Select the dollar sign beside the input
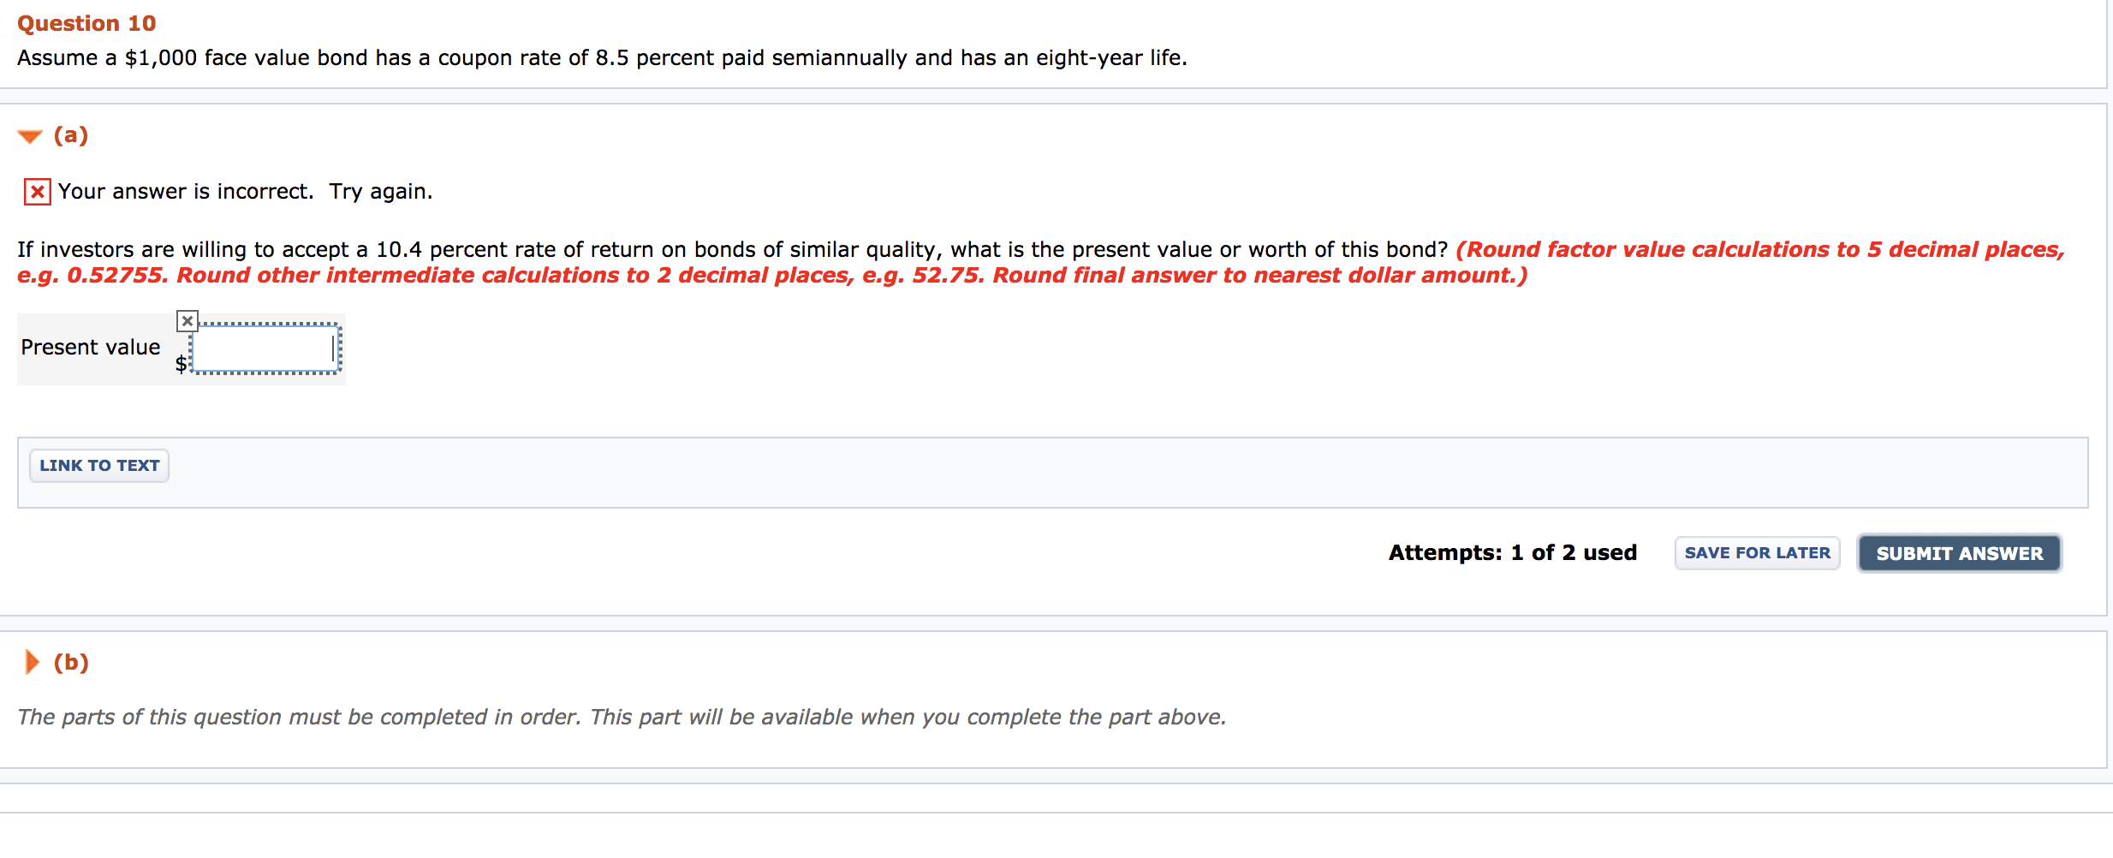 pyautogui.click(x=181, y=364)
